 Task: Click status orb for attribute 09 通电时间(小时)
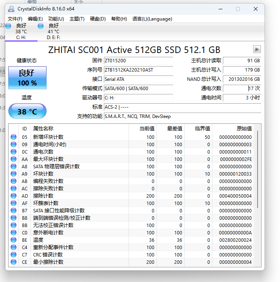[14, 144]
